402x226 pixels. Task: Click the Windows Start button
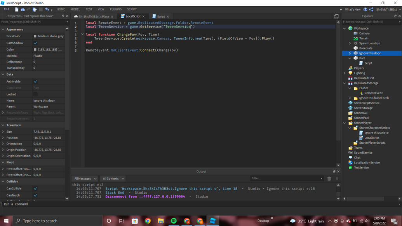(x=6, y=221)
